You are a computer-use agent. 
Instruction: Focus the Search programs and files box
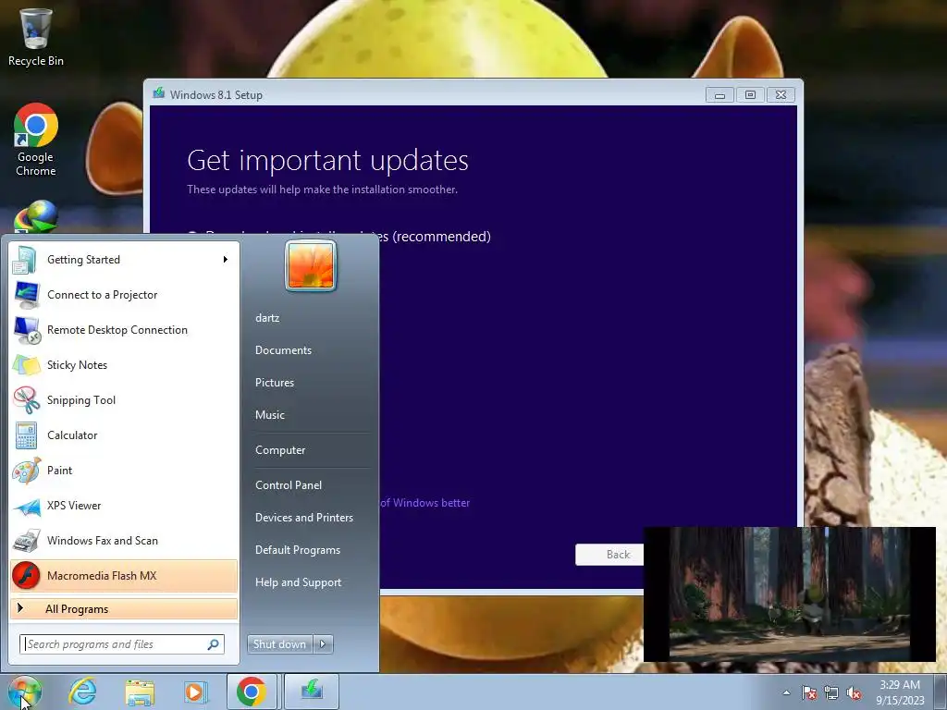[x=121, y=644]
